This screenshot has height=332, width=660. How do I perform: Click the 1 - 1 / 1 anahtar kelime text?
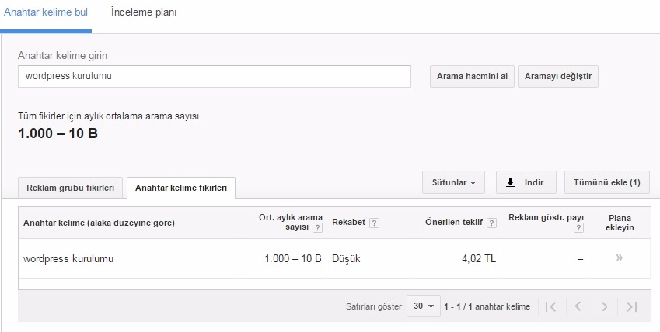[x=487, y=306]
